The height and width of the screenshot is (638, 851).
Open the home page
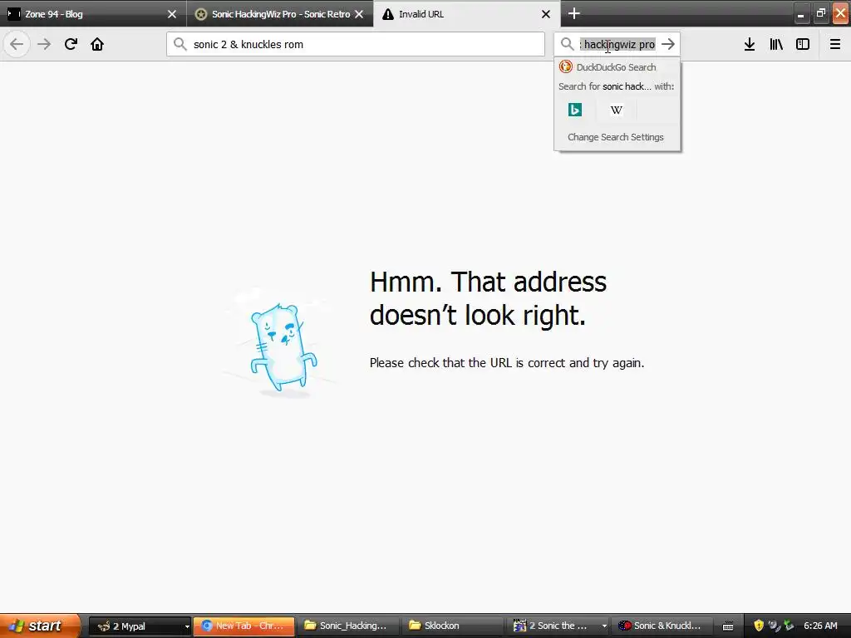click(97, 44)
